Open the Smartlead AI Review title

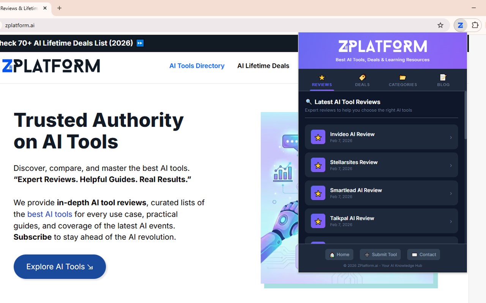click(x=356, y=190)
